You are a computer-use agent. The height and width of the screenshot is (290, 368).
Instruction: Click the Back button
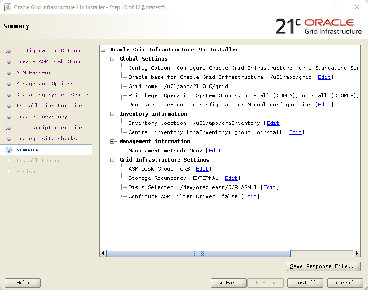(229, 283)
